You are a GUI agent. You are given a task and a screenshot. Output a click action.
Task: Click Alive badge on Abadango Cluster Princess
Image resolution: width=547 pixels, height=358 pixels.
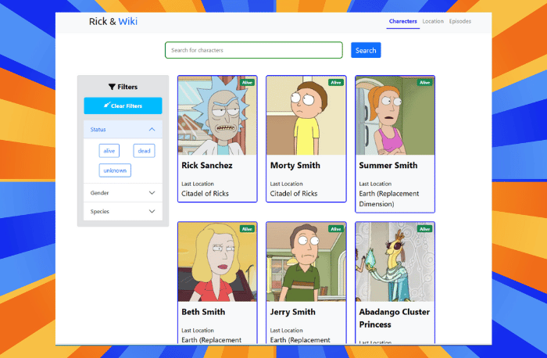pyautogui.click(x=424, y=229)
